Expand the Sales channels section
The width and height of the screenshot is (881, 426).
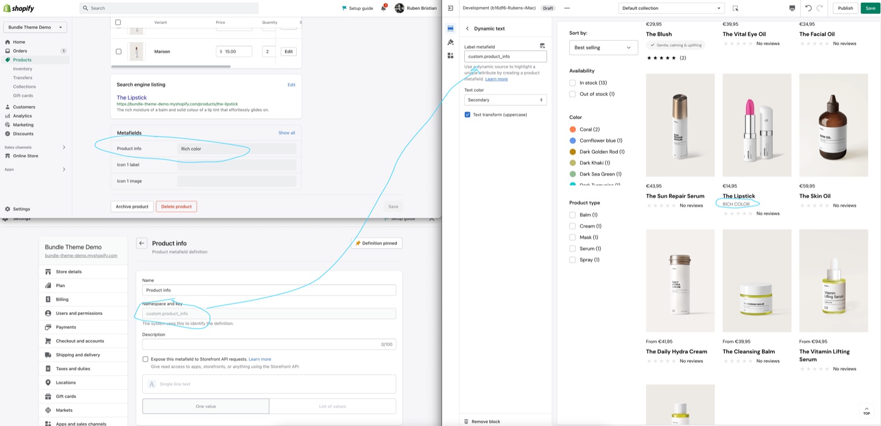[x=64, y=148]
